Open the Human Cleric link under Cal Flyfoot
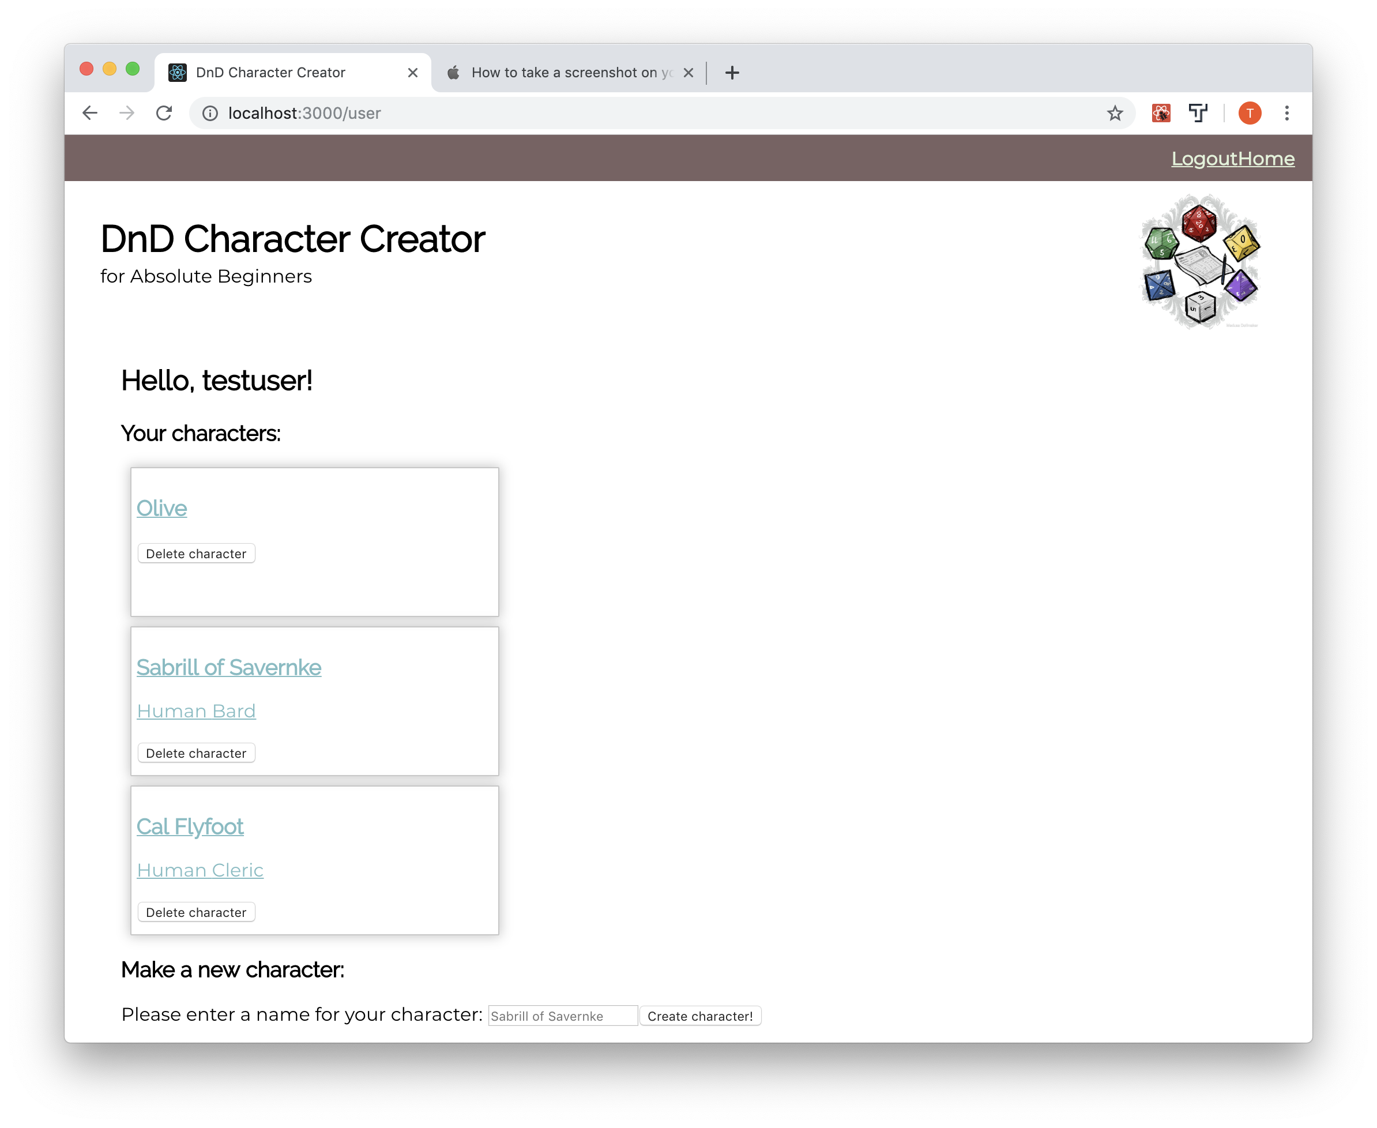The width and height of the screenshot is (1377, 1128). (x=200, y=870)
